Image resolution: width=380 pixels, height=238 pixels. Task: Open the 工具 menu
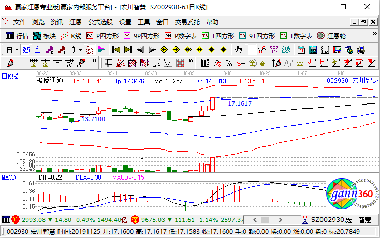pos(144,22)
